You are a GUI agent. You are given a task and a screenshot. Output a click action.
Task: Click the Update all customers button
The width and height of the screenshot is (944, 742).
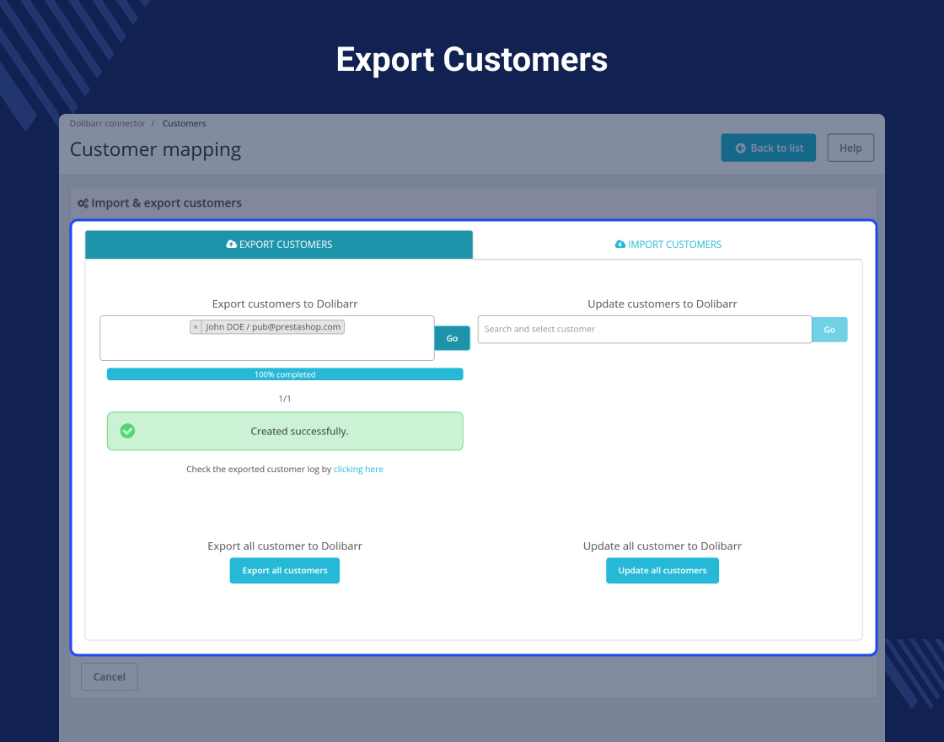662,570
